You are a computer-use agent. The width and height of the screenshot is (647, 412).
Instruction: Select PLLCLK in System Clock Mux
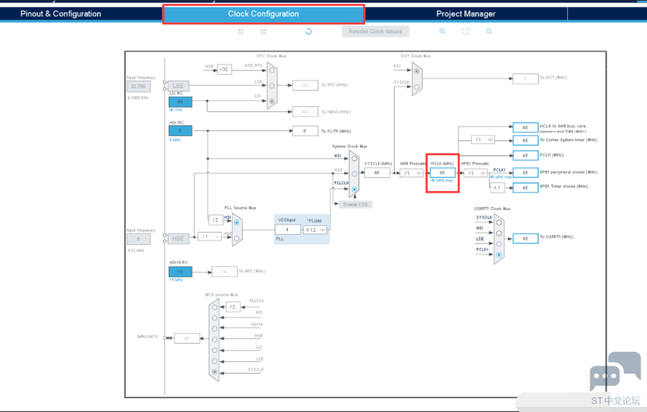[x=355, y=190]
